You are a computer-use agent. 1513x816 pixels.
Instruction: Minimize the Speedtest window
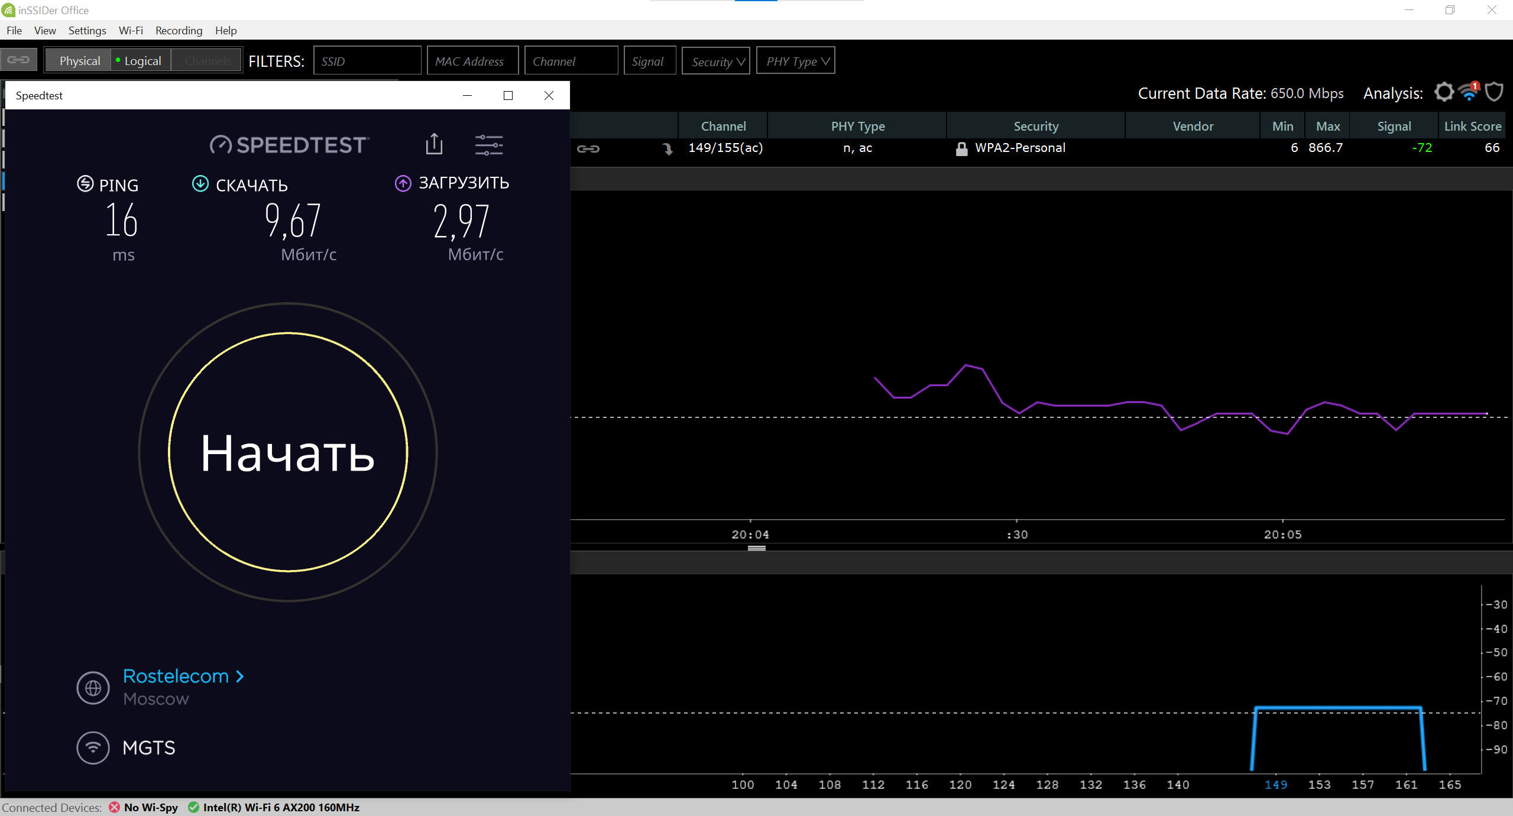tap(467, 95)
